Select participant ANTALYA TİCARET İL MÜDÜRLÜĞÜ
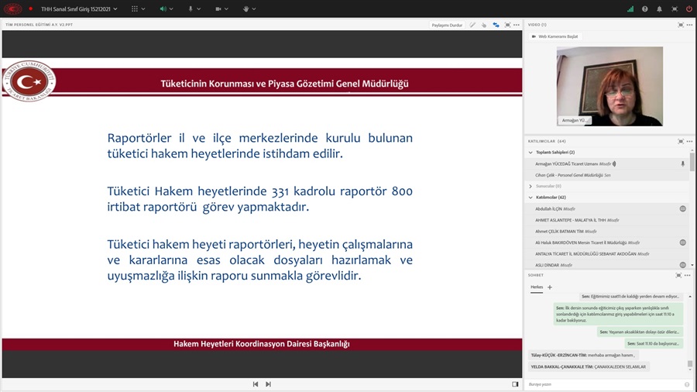 coord(606,254)
